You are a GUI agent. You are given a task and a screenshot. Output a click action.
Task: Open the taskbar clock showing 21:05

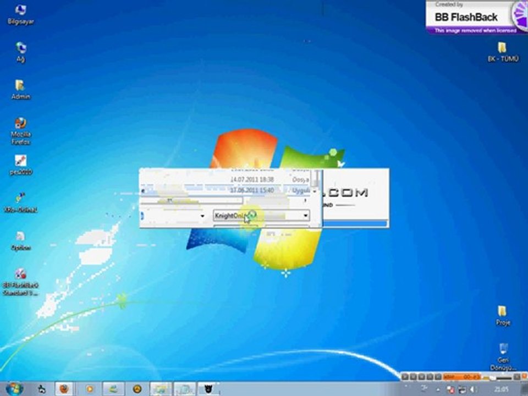[502, 389]
